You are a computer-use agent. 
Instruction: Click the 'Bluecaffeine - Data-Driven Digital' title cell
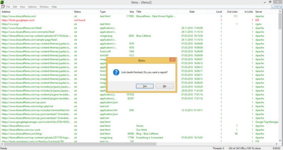click(156, 16)
